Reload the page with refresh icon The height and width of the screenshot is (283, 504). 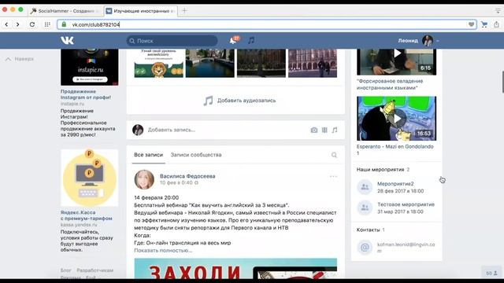pyautogui.click(x=32, y=24)
